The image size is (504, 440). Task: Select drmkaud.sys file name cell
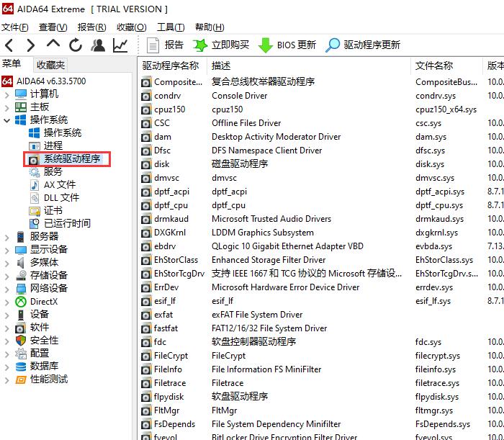(x=439, y=219)
